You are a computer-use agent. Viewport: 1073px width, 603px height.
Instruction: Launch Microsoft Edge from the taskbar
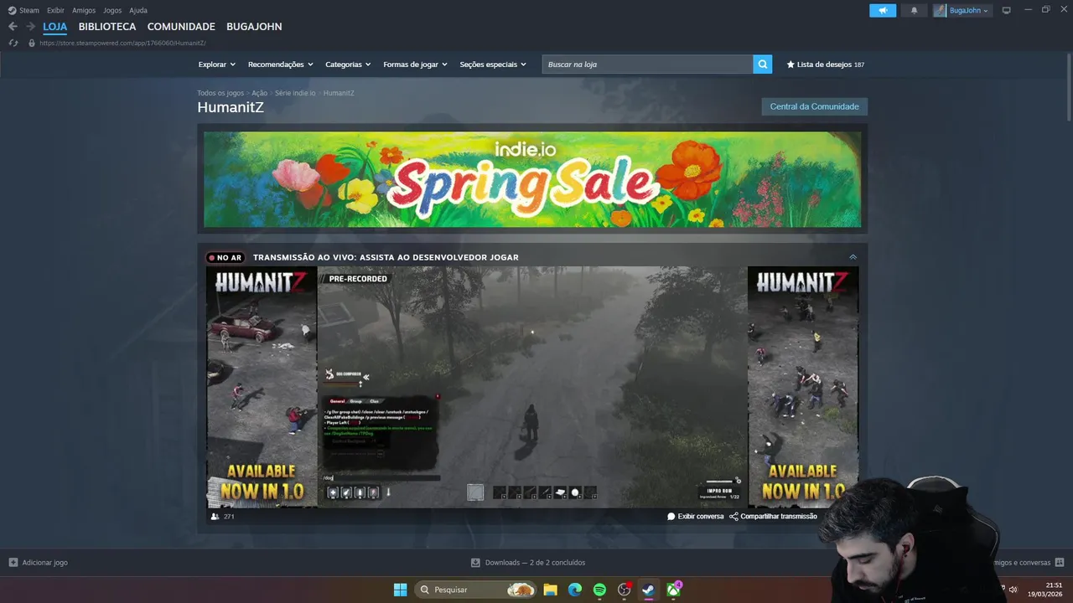click(x=575, y=590)
